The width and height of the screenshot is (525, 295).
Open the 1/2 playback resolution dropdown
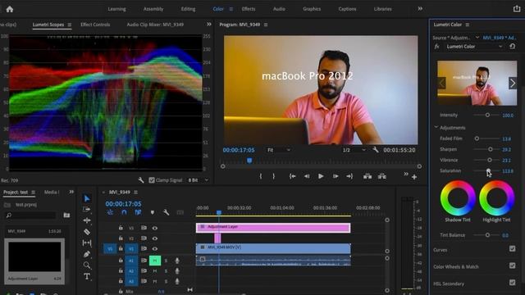(354, 150)
